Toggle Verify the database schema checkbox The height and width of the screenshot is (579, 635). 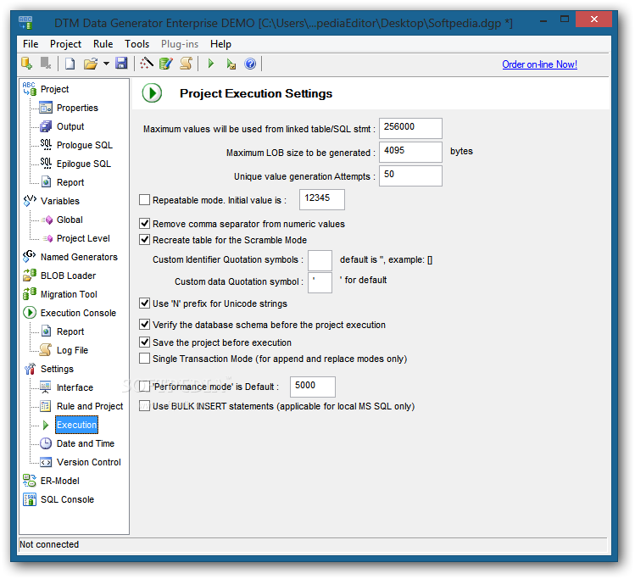(144, 325)
